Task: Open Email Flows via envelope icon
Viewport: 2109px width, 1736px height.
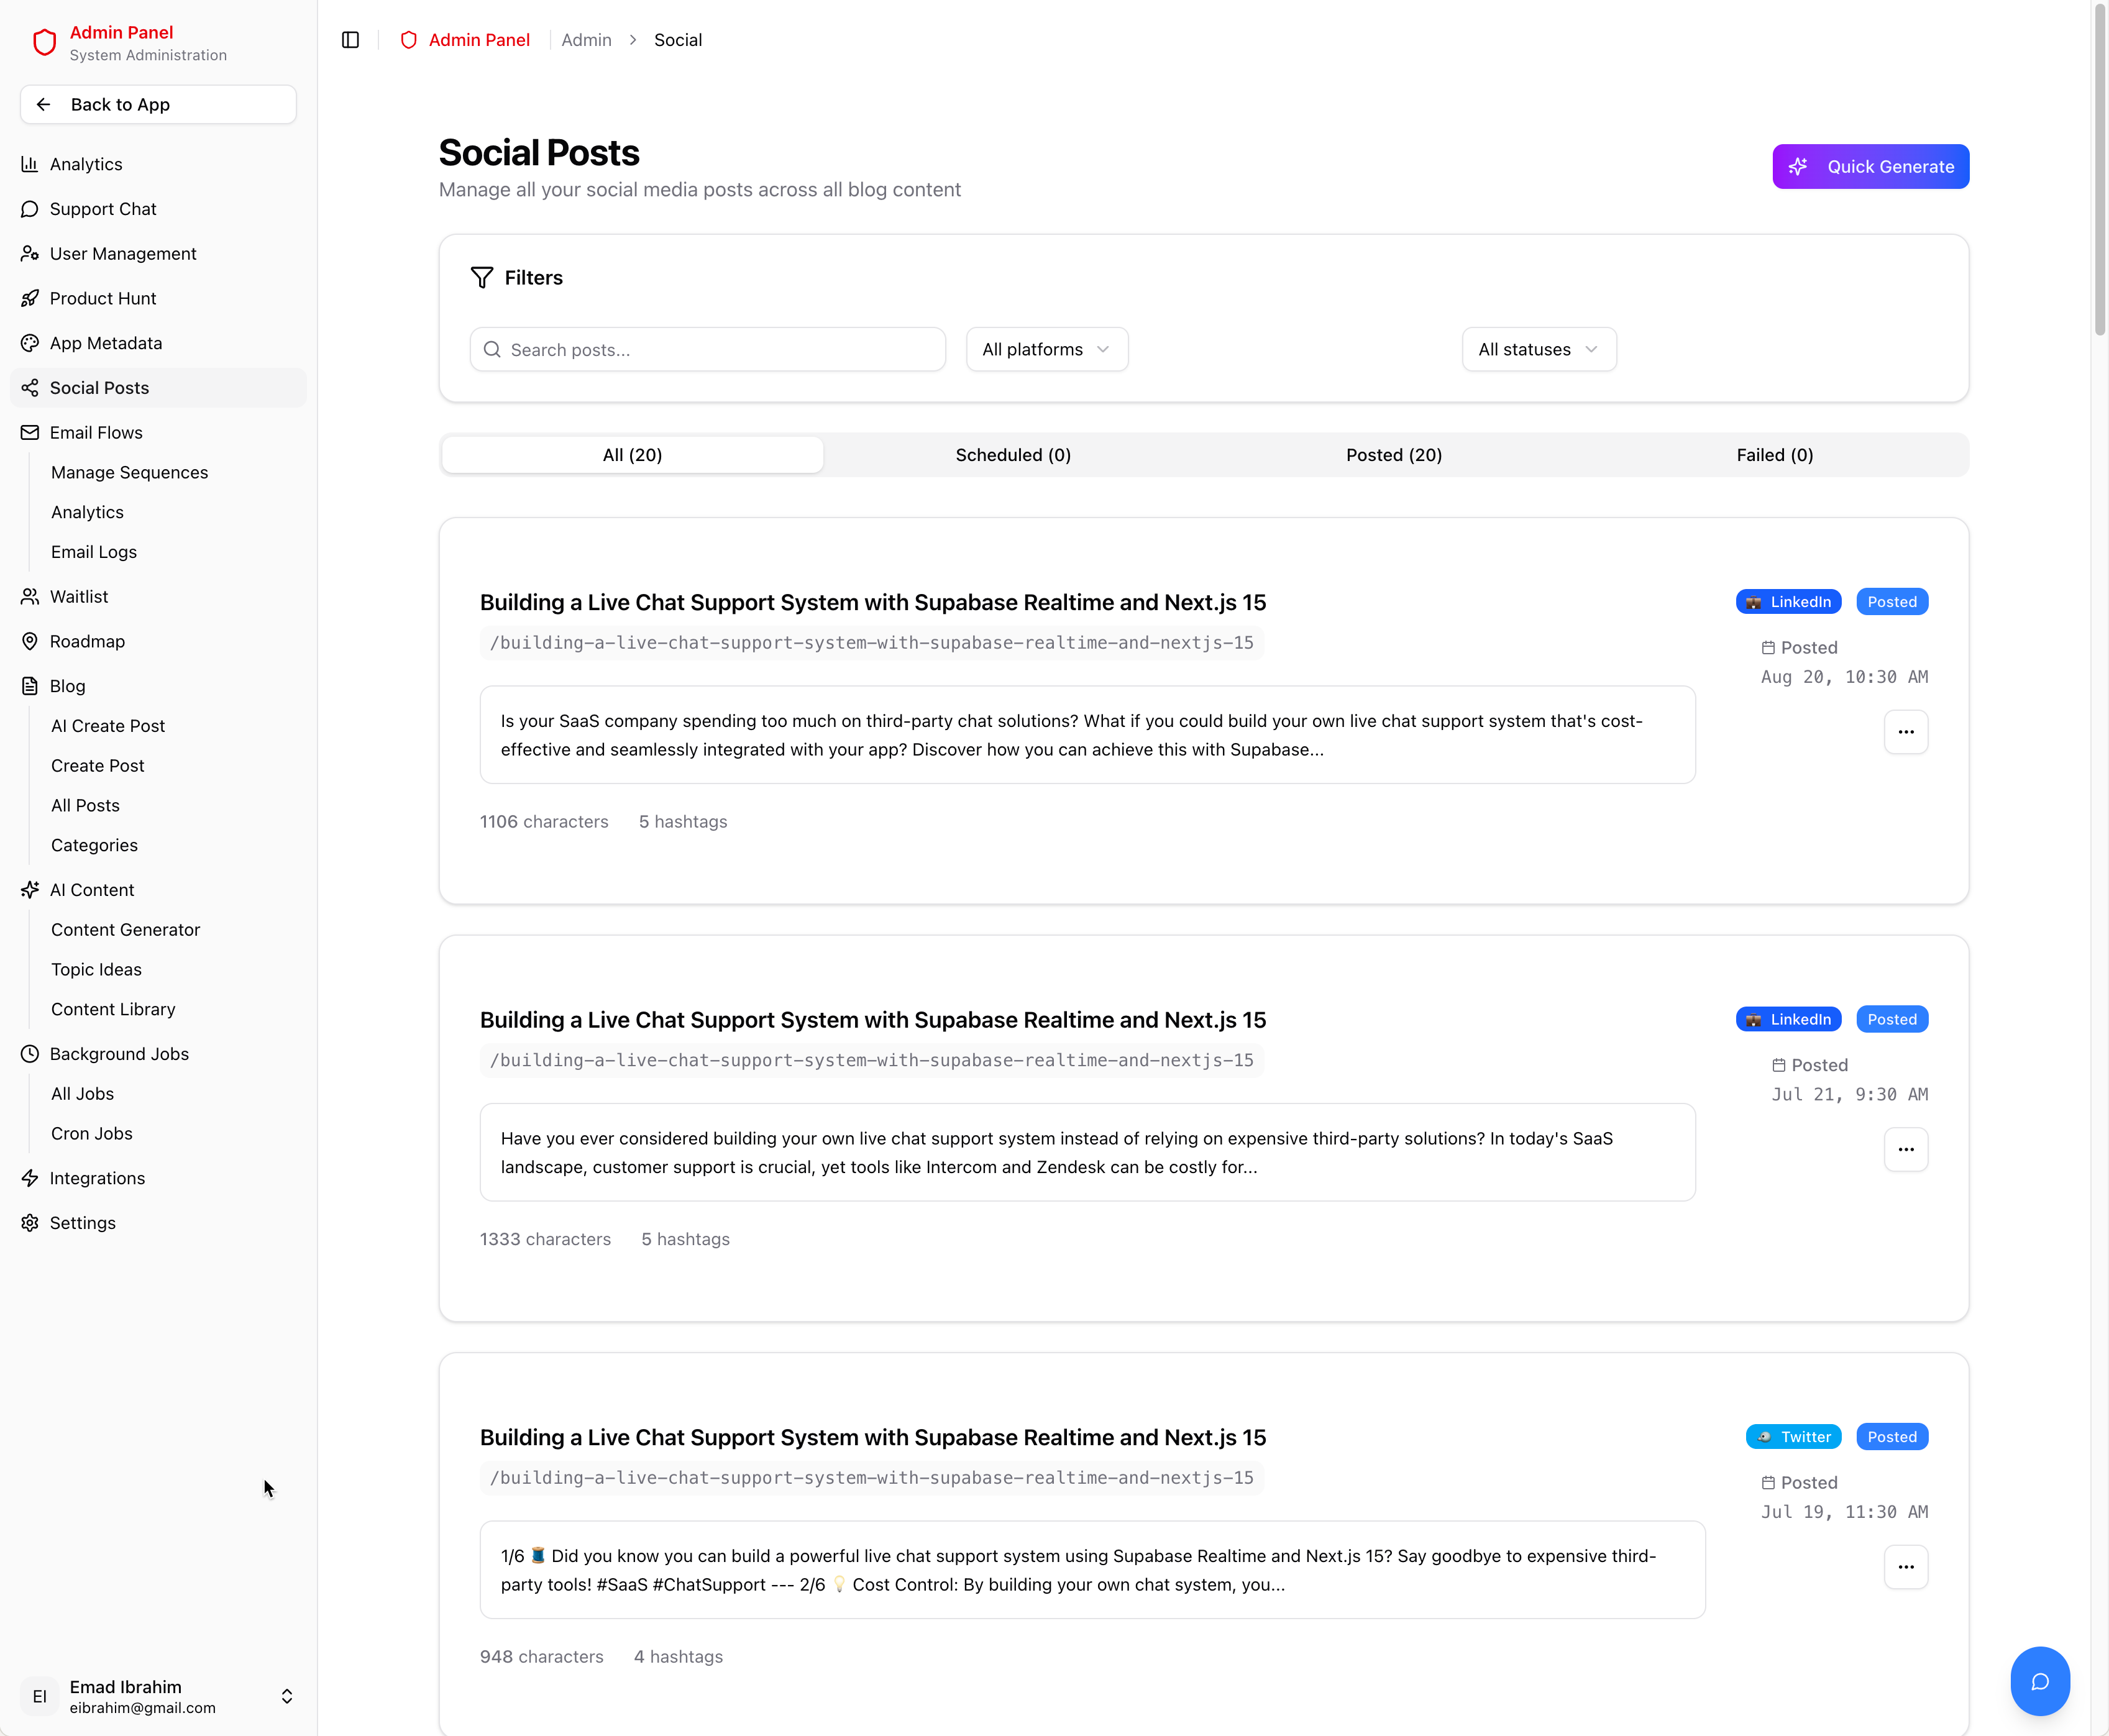Action: click(x=29, y=432)
